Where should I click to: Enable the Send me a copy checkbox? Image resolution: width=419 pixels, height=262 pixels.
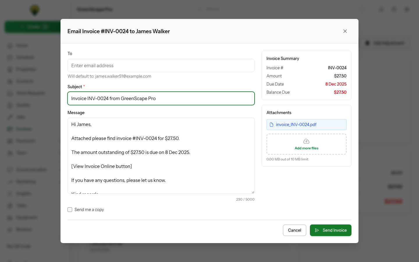coord(70,210)
